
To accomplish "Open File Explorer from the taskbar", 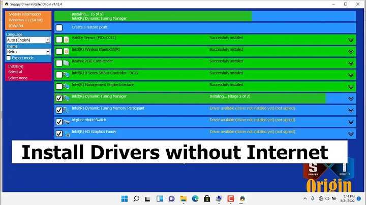I will pos(184,199).
